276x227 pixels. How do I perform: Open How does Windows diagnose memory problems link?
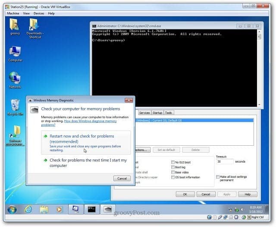coord(79,123)
